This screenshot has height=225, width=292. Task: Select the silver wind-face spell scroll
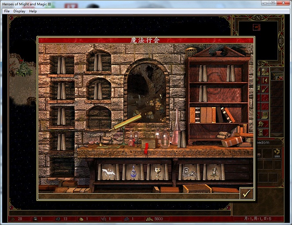tap(189, 172)
